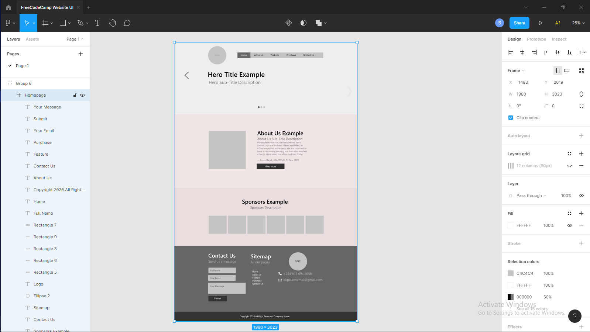
Task: Click the help question mark button
Action: pyautogui.click(x=574, y=316)
